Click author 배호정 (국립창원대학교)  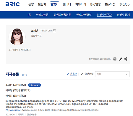[18, 90]
